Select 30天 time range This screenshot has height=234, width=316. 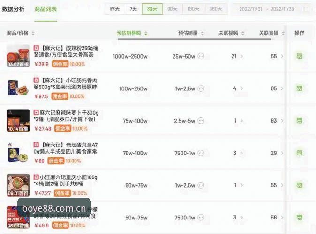coord(152,9)
